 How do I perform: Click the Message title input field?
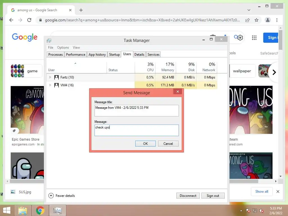point(136,111)
